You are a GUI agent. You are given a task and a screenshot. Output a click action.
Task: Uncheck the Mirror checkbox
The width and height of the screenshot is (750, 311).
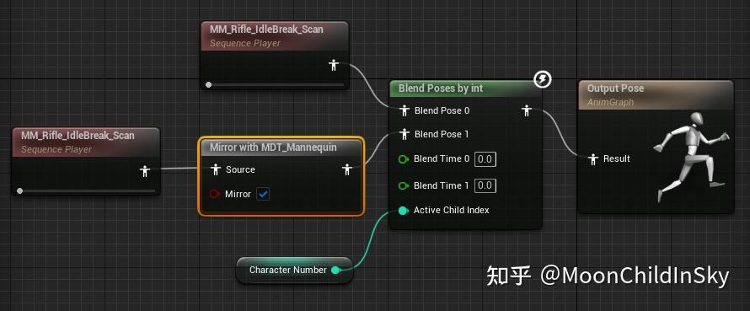coord(263,194)
